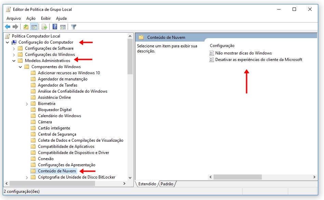324x200 pixels.
Task: Open the Help question mark toolbar icon
Action: click(55, 27)
